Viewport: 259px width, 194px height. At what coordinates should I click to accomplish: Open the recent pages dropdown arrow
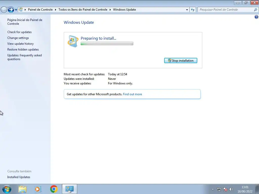pos(16,10)
